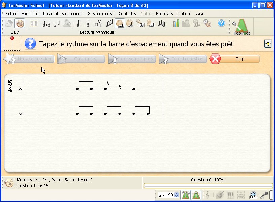Click the question progress bar
This screenshot has height=202, width=275.
[x=208, y=186]
